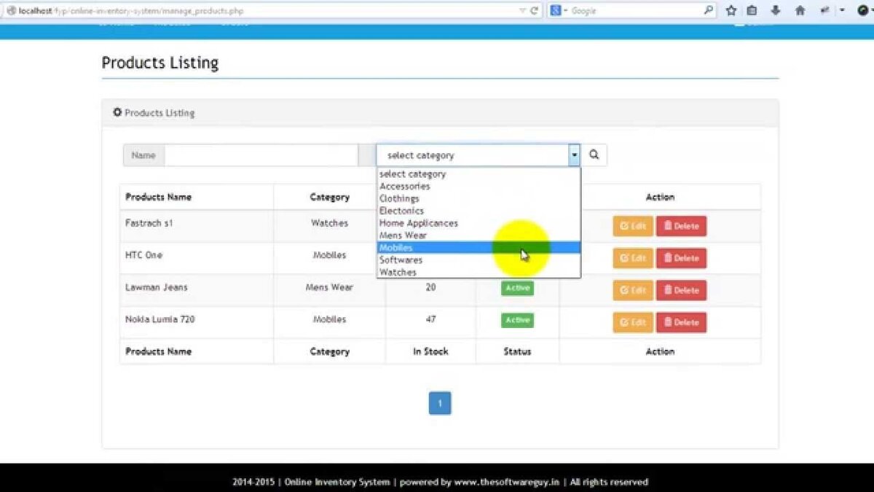Click stock value 47 for Nokia Lumia
Viewport: 874px width, 492px height.
(430, 319)
